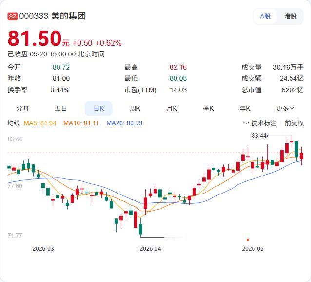Click the 成交额 value 24.54亿

click(x=292, y=78)
